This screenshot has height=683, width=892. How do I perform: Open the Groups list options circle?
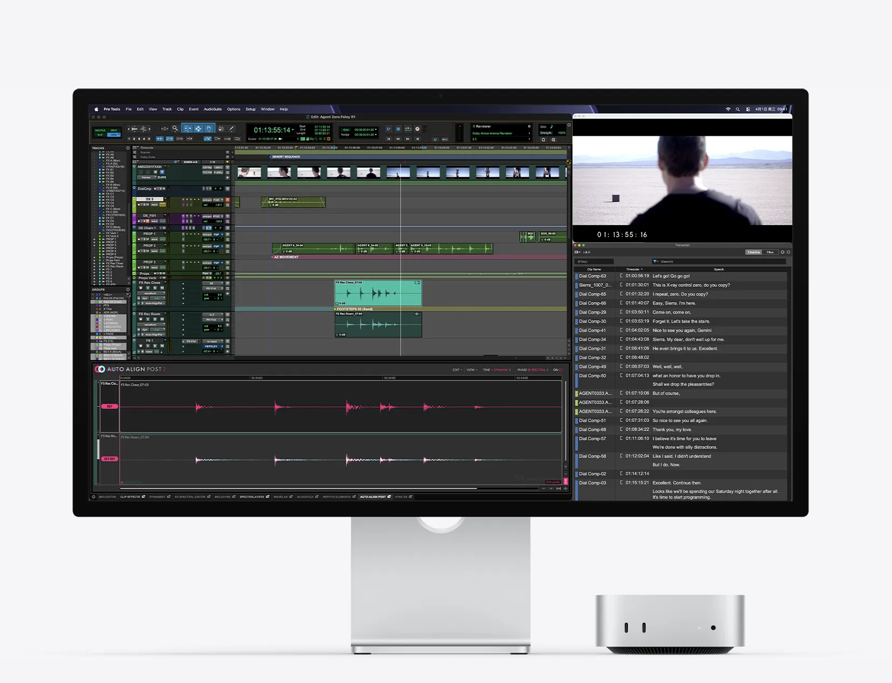(128, 289)
